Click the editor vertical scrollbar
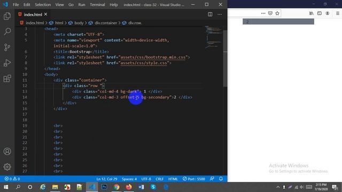342x192 pixels. tap(225, 58)
